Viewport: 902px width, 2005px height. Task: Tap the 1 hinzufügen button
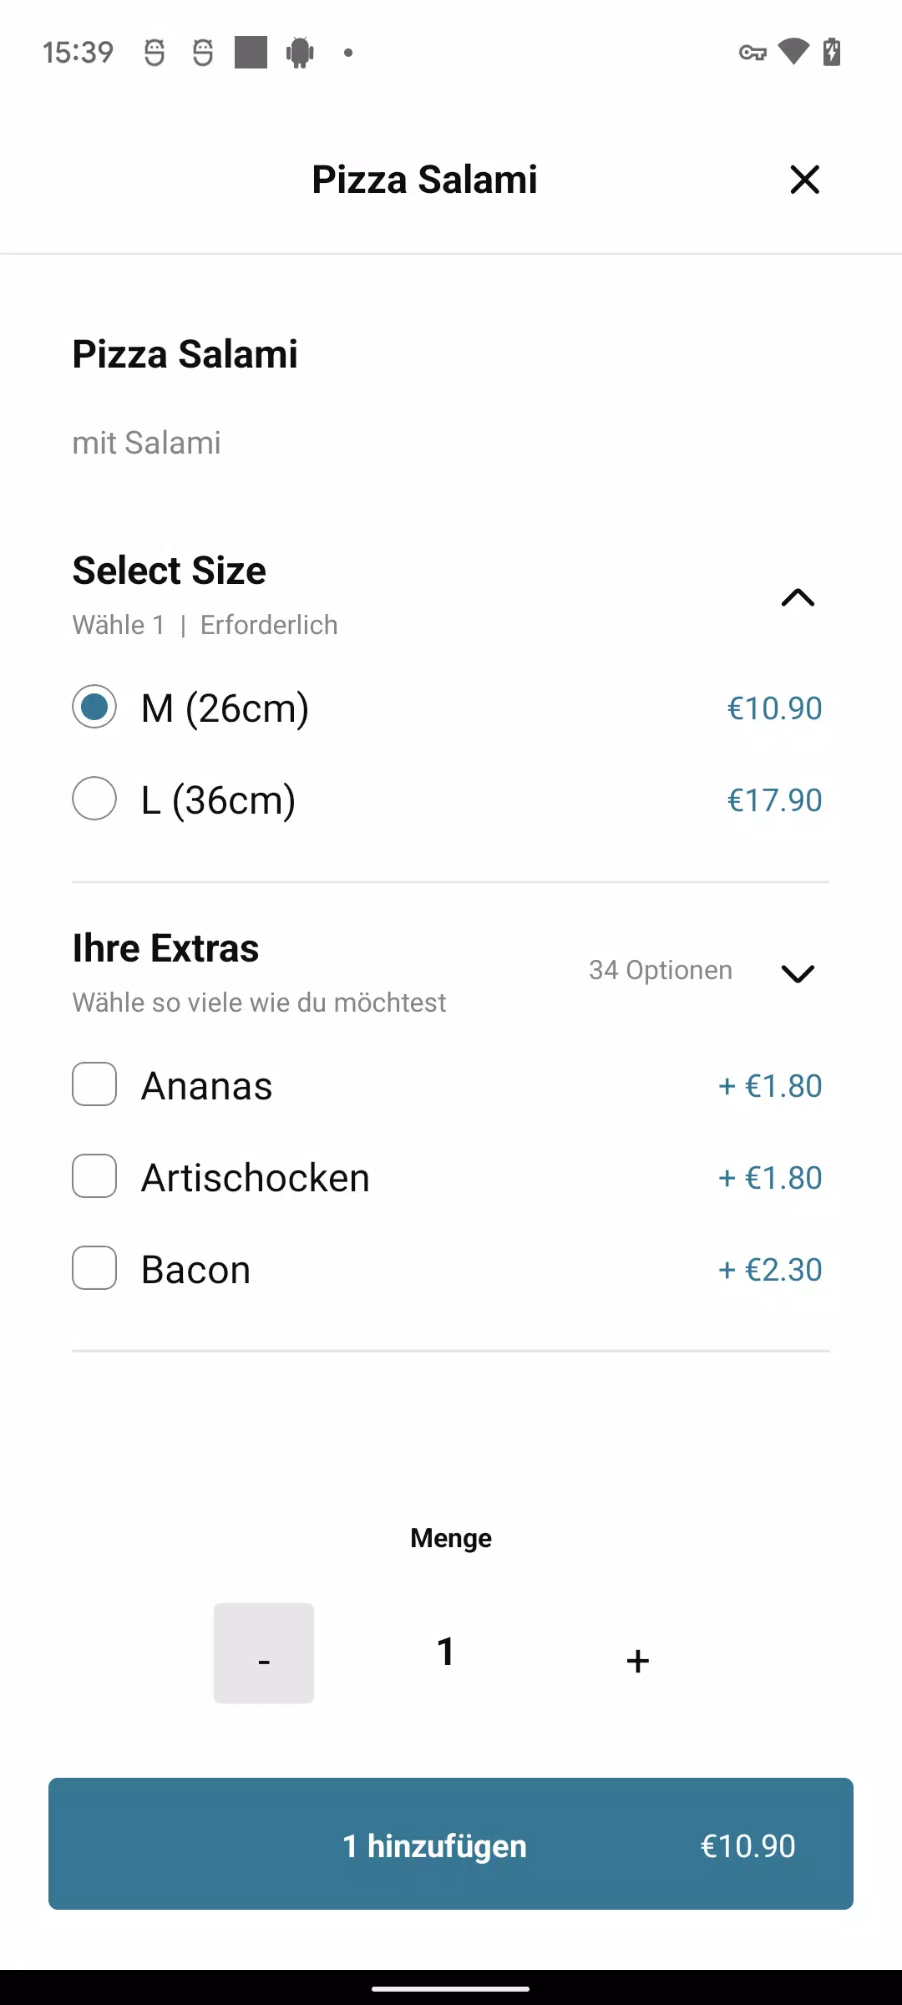pyautogui.click(x=451, y=1844)
